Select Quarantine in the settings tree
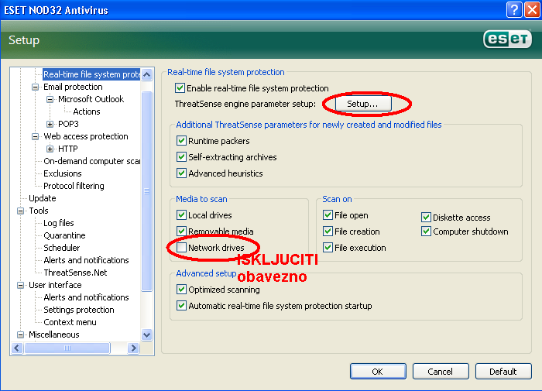Screen dimensions: 542x391 tap(64, 235)
